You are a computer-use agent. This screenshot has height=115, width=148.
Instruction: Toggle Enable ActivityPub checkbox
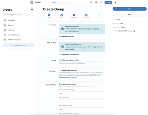coord(60,36)
